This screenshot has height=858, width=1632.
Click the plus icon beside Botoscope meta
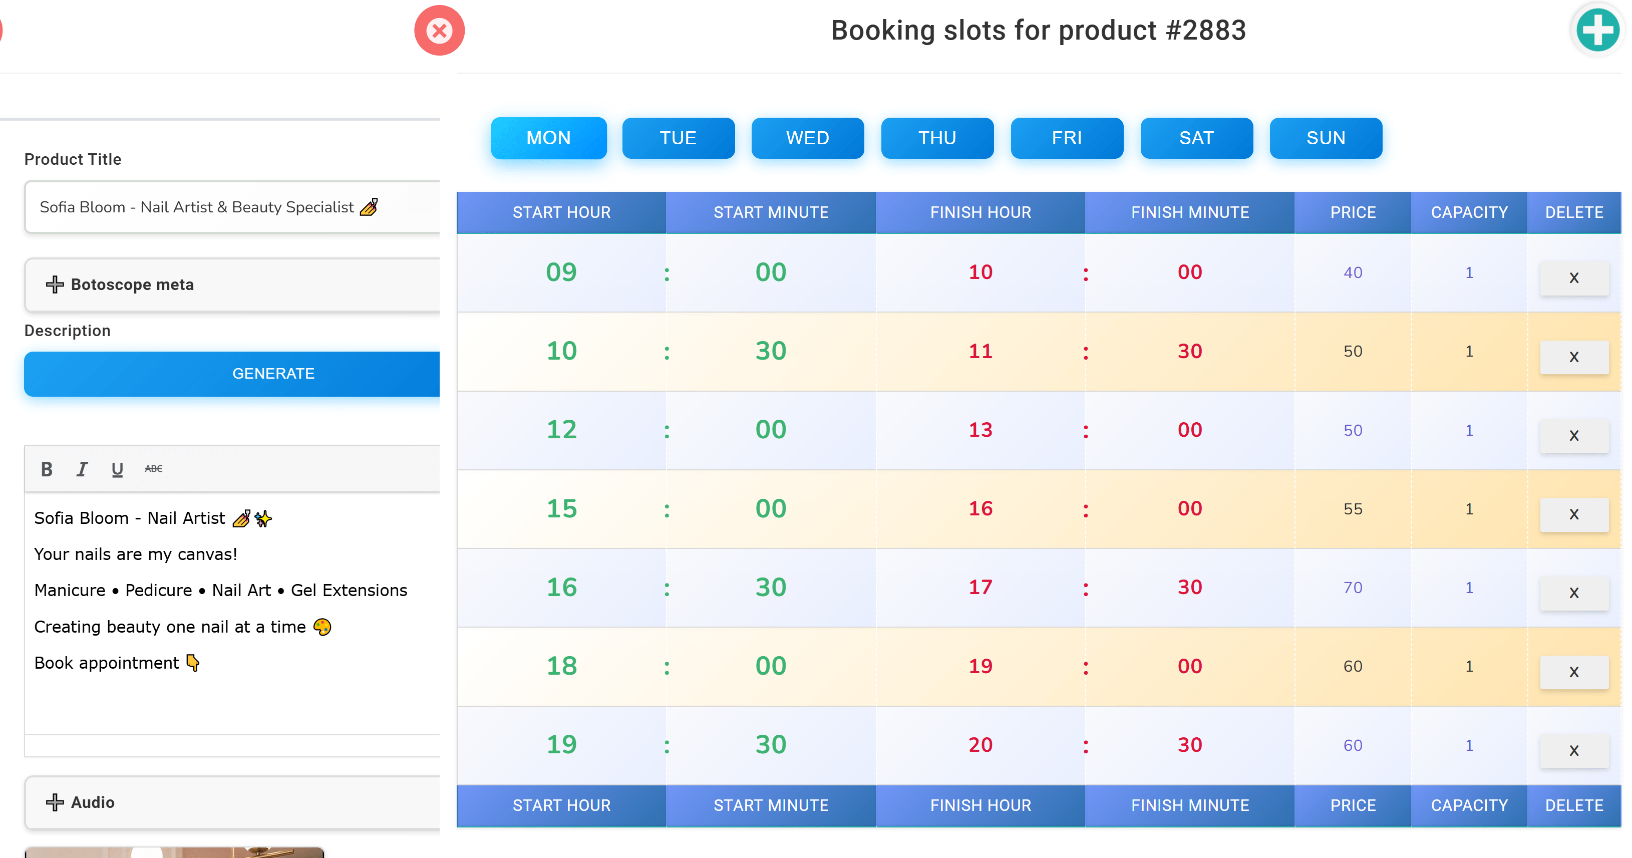coord(55,284)
